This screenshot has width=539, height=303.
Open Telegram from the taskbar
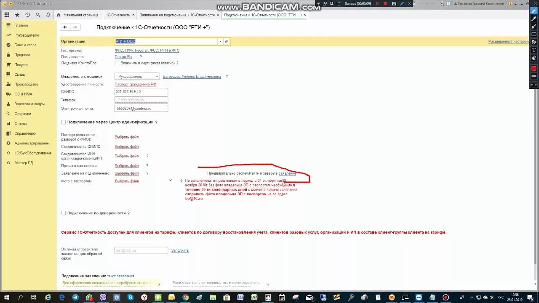[x=75, y=297]
